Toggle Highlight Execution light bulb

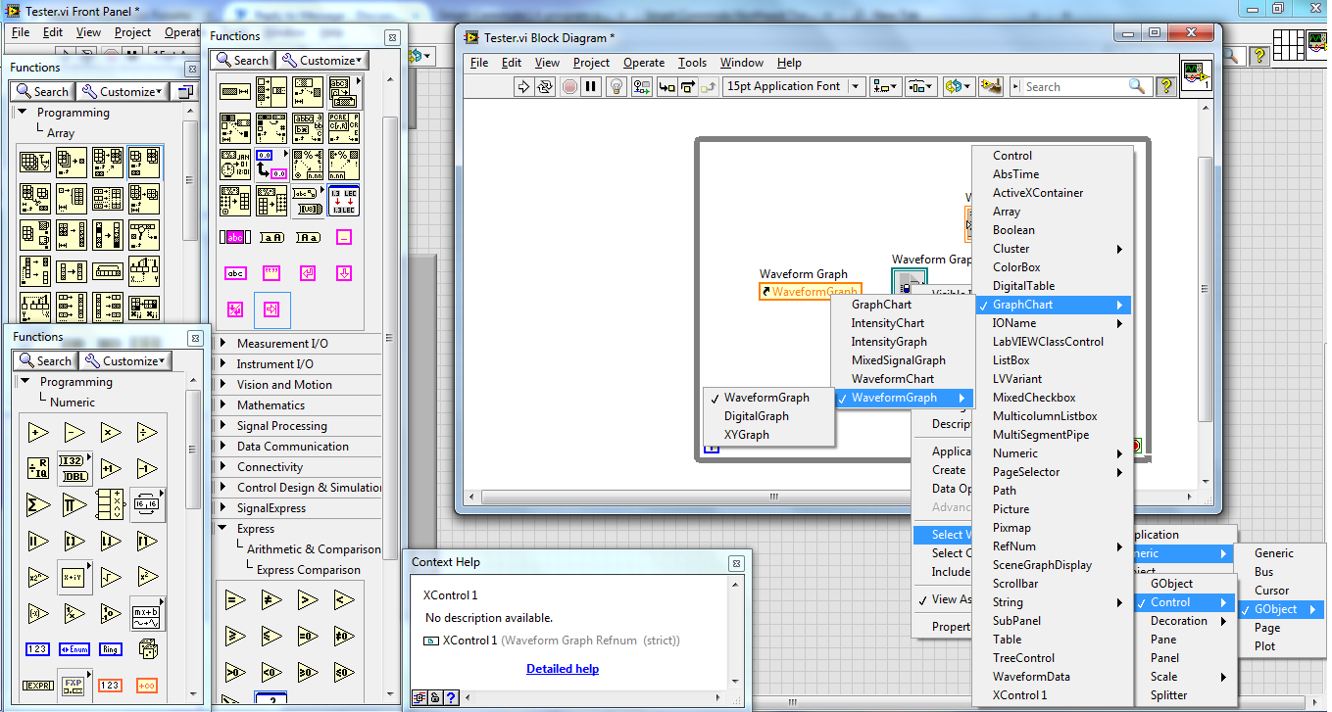616,86
